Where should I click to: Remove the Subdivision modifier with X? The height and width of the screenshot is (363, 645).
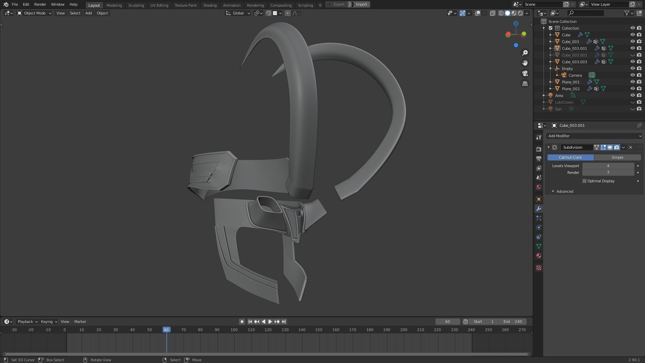631,147
